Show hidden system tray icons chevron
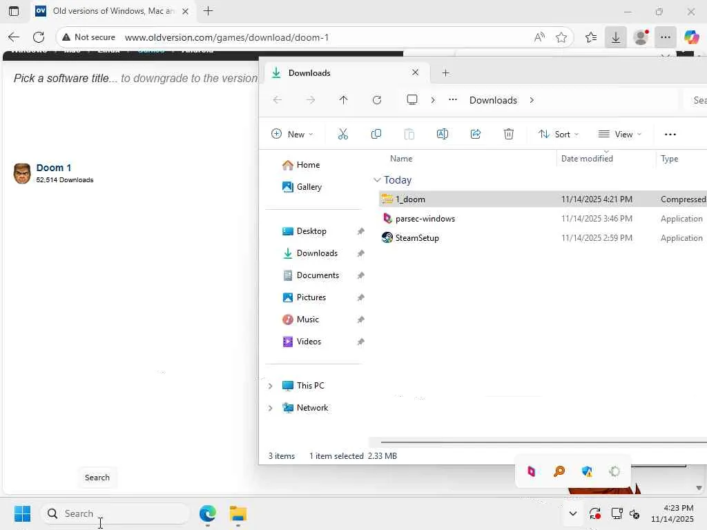Viewport: 707px width, 530px height. coord(572,513)
